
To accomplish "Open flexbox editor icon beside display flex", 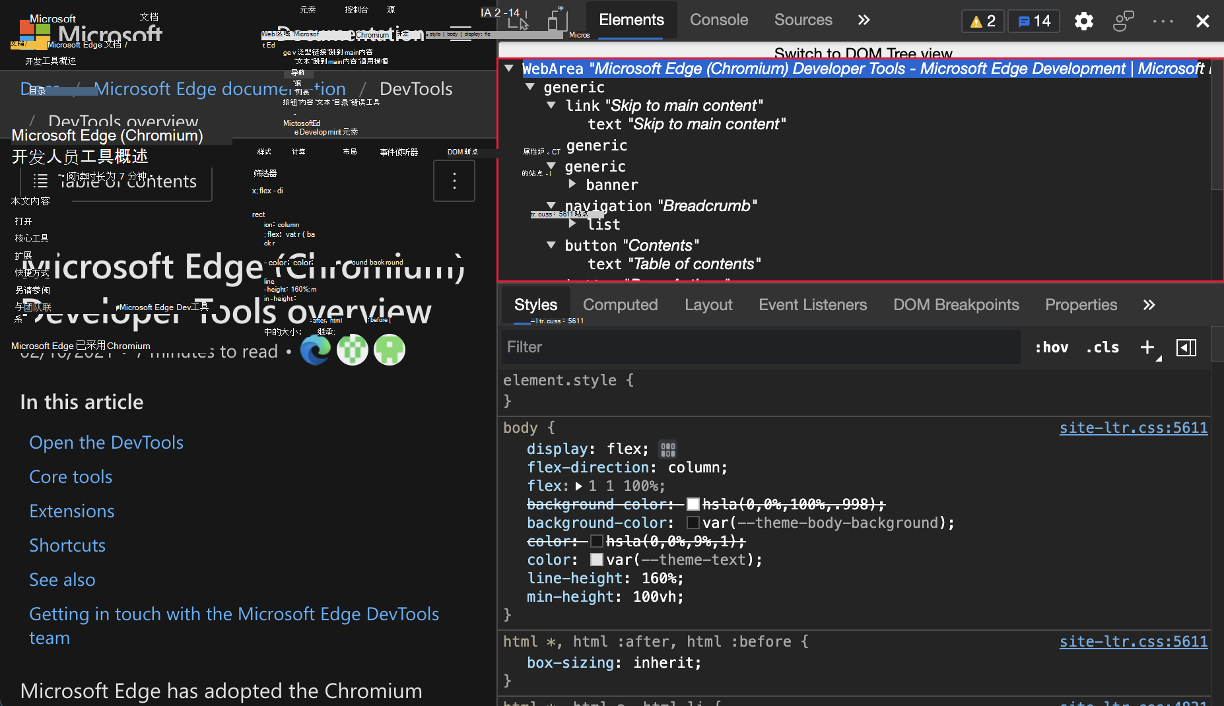I will pyautogui.click(x=667, y=449).
